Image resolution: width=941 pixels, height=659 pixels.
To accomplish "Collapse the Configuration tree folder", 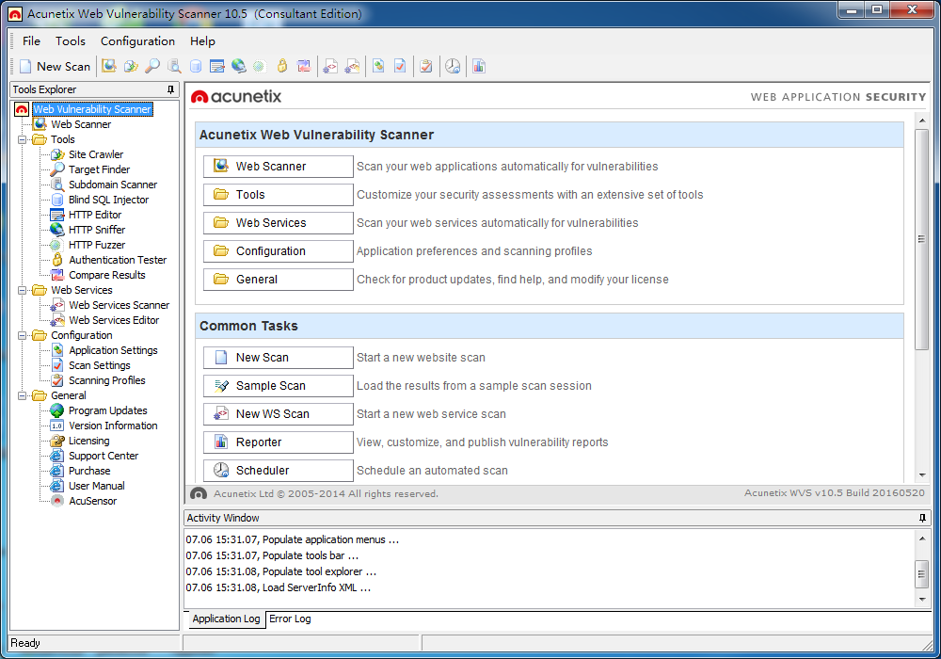I will [23, 335].
